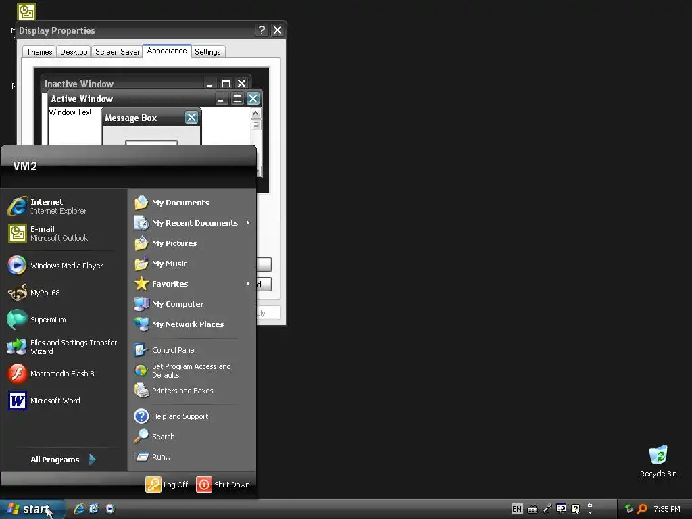
Task: Expand the Favorites submenu
Action: (x=193, y=284)
